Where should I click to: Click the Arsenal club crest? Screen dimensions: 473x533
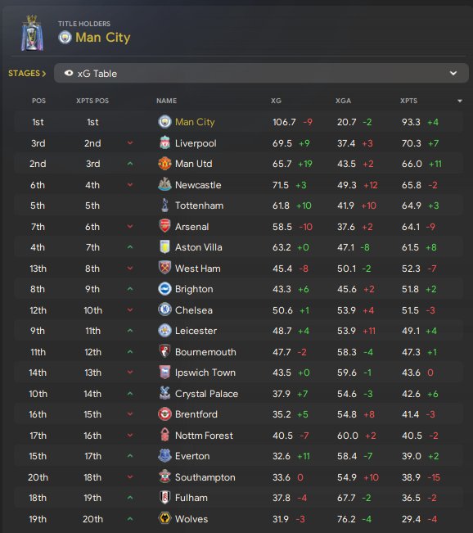[164, 227]
